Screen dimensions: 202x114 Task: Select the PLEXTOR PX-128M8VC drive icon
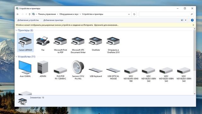point(60,71)
